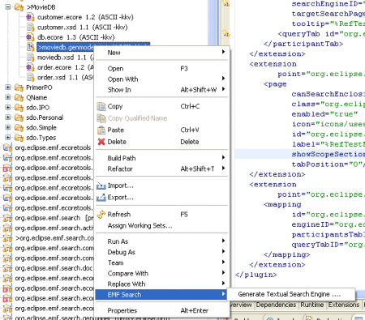
Task: Click the order.xsd file icon
Action: [30, 78]
